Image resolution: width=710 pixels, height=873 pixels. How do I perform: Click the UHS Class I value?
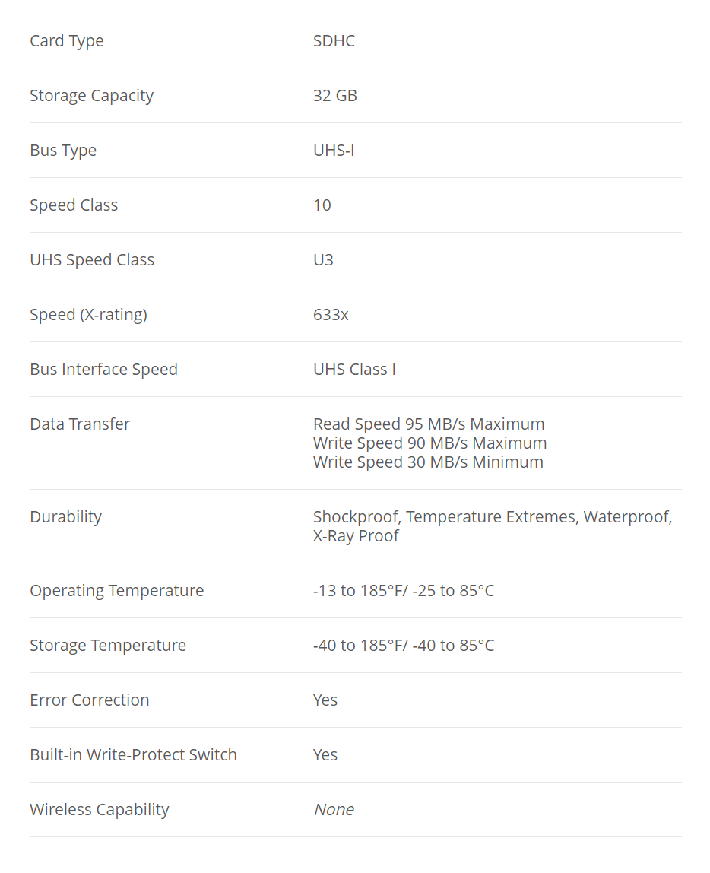354,369
